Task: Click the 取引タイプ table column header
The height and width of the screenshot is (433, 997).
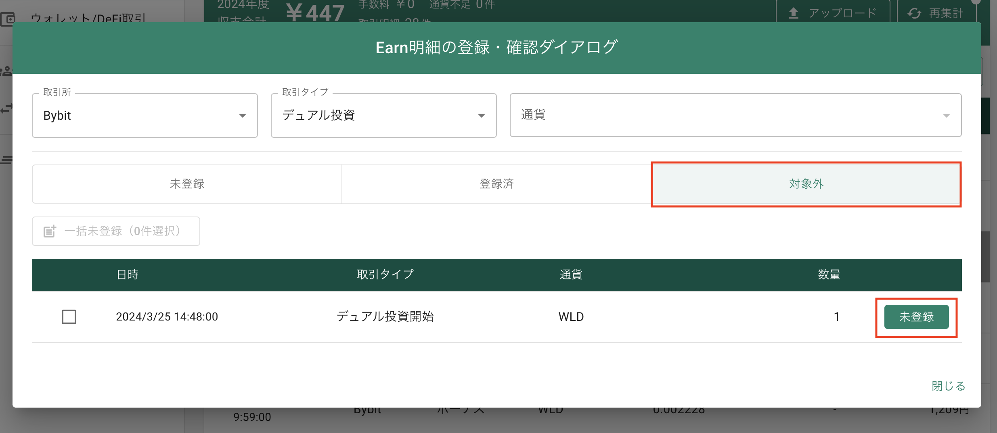Action: tap(385, 275)
